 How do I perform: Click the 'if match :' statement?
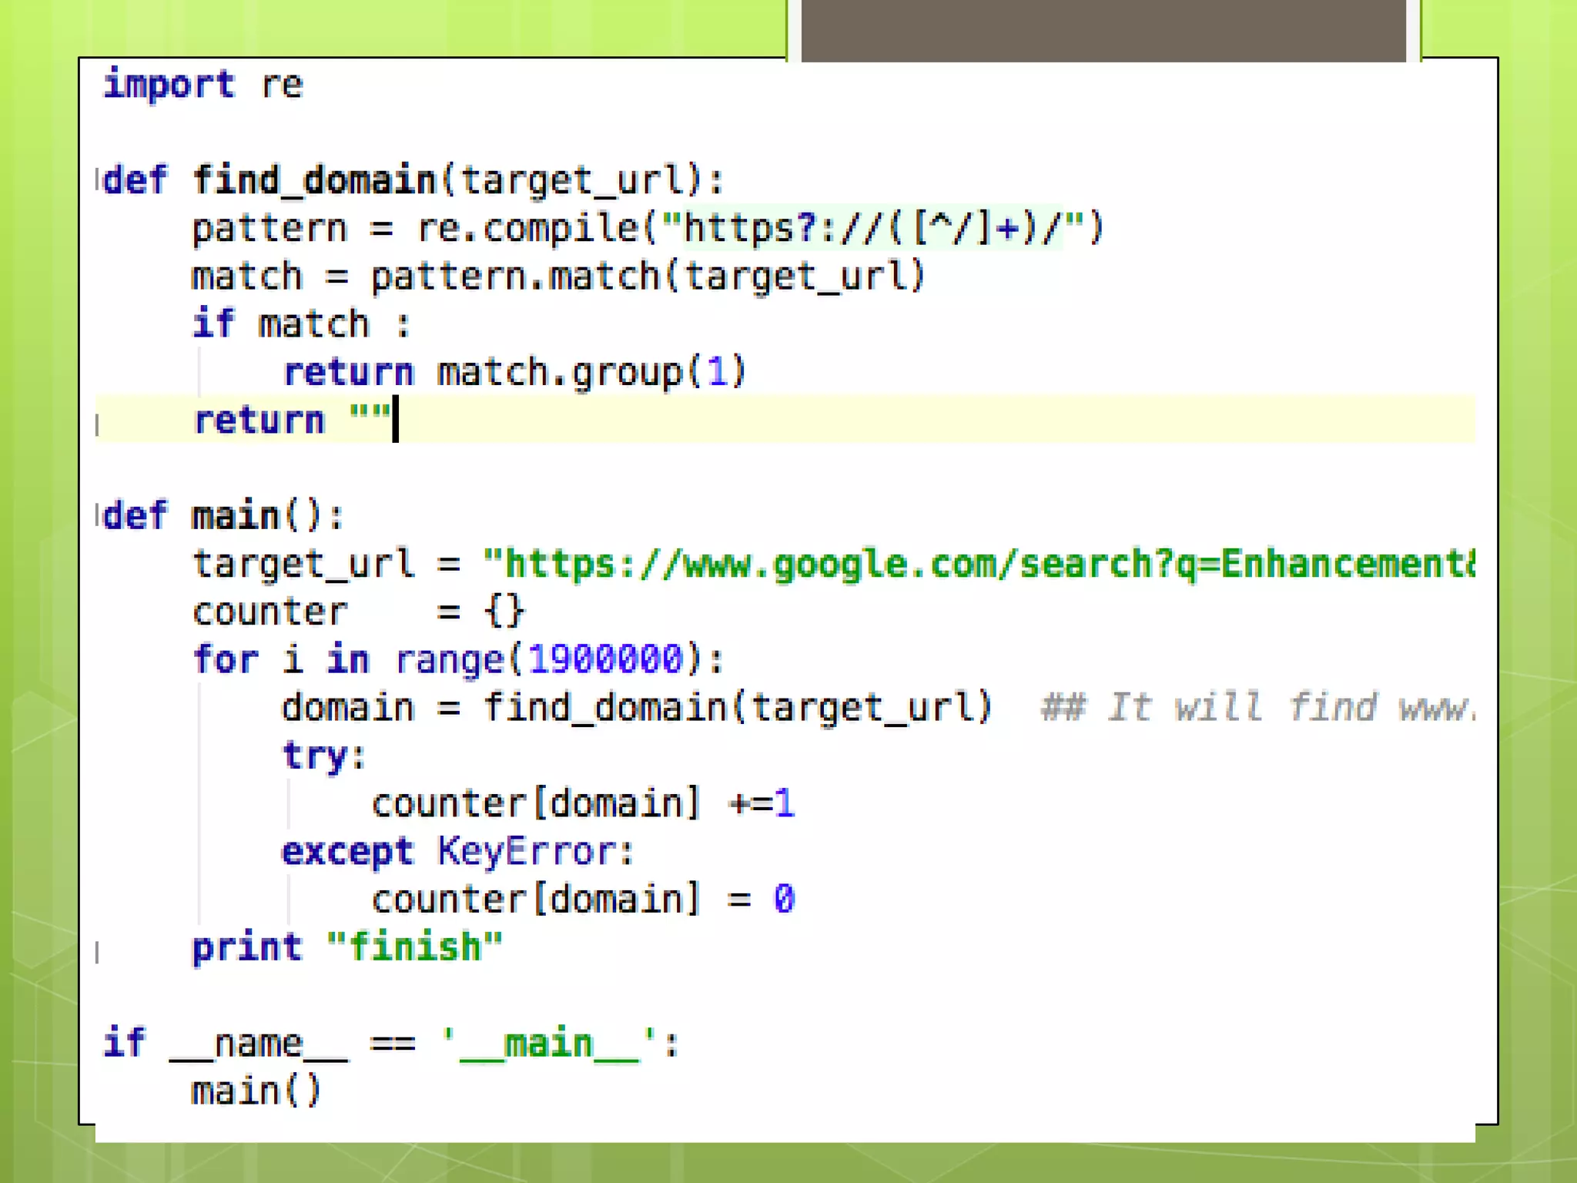click(x=300, y=324)
